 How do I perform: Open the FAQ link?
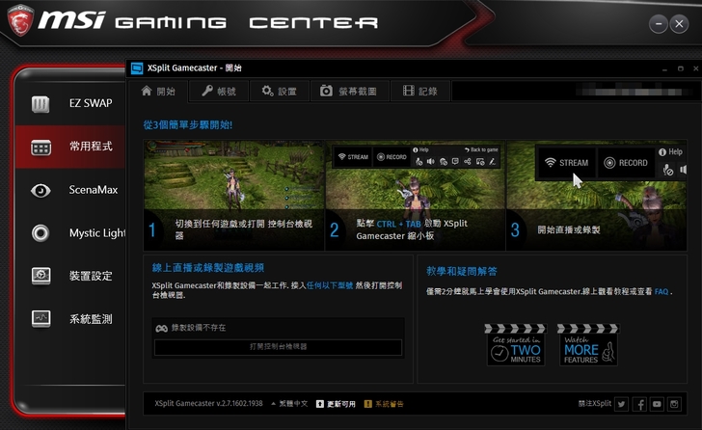tap(661, 292)
